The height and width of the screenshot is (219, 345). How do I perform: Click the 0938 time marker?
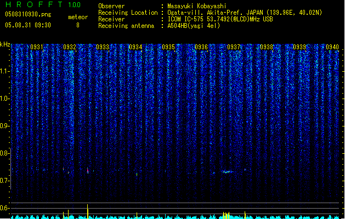click(267, 47)
